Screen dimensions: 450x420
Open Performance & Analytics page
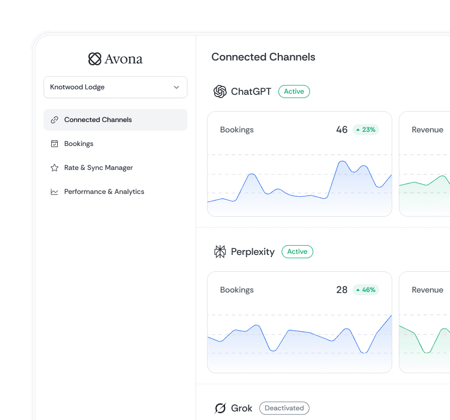115,192
